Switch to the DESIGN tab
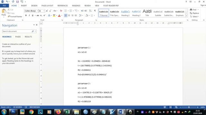Image resolution: width=206 pixels, height=115 pixels. 34,6
